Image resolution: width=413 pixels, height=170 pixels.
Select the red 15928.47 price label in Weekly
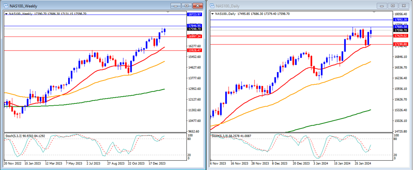(x=195, y=50)
